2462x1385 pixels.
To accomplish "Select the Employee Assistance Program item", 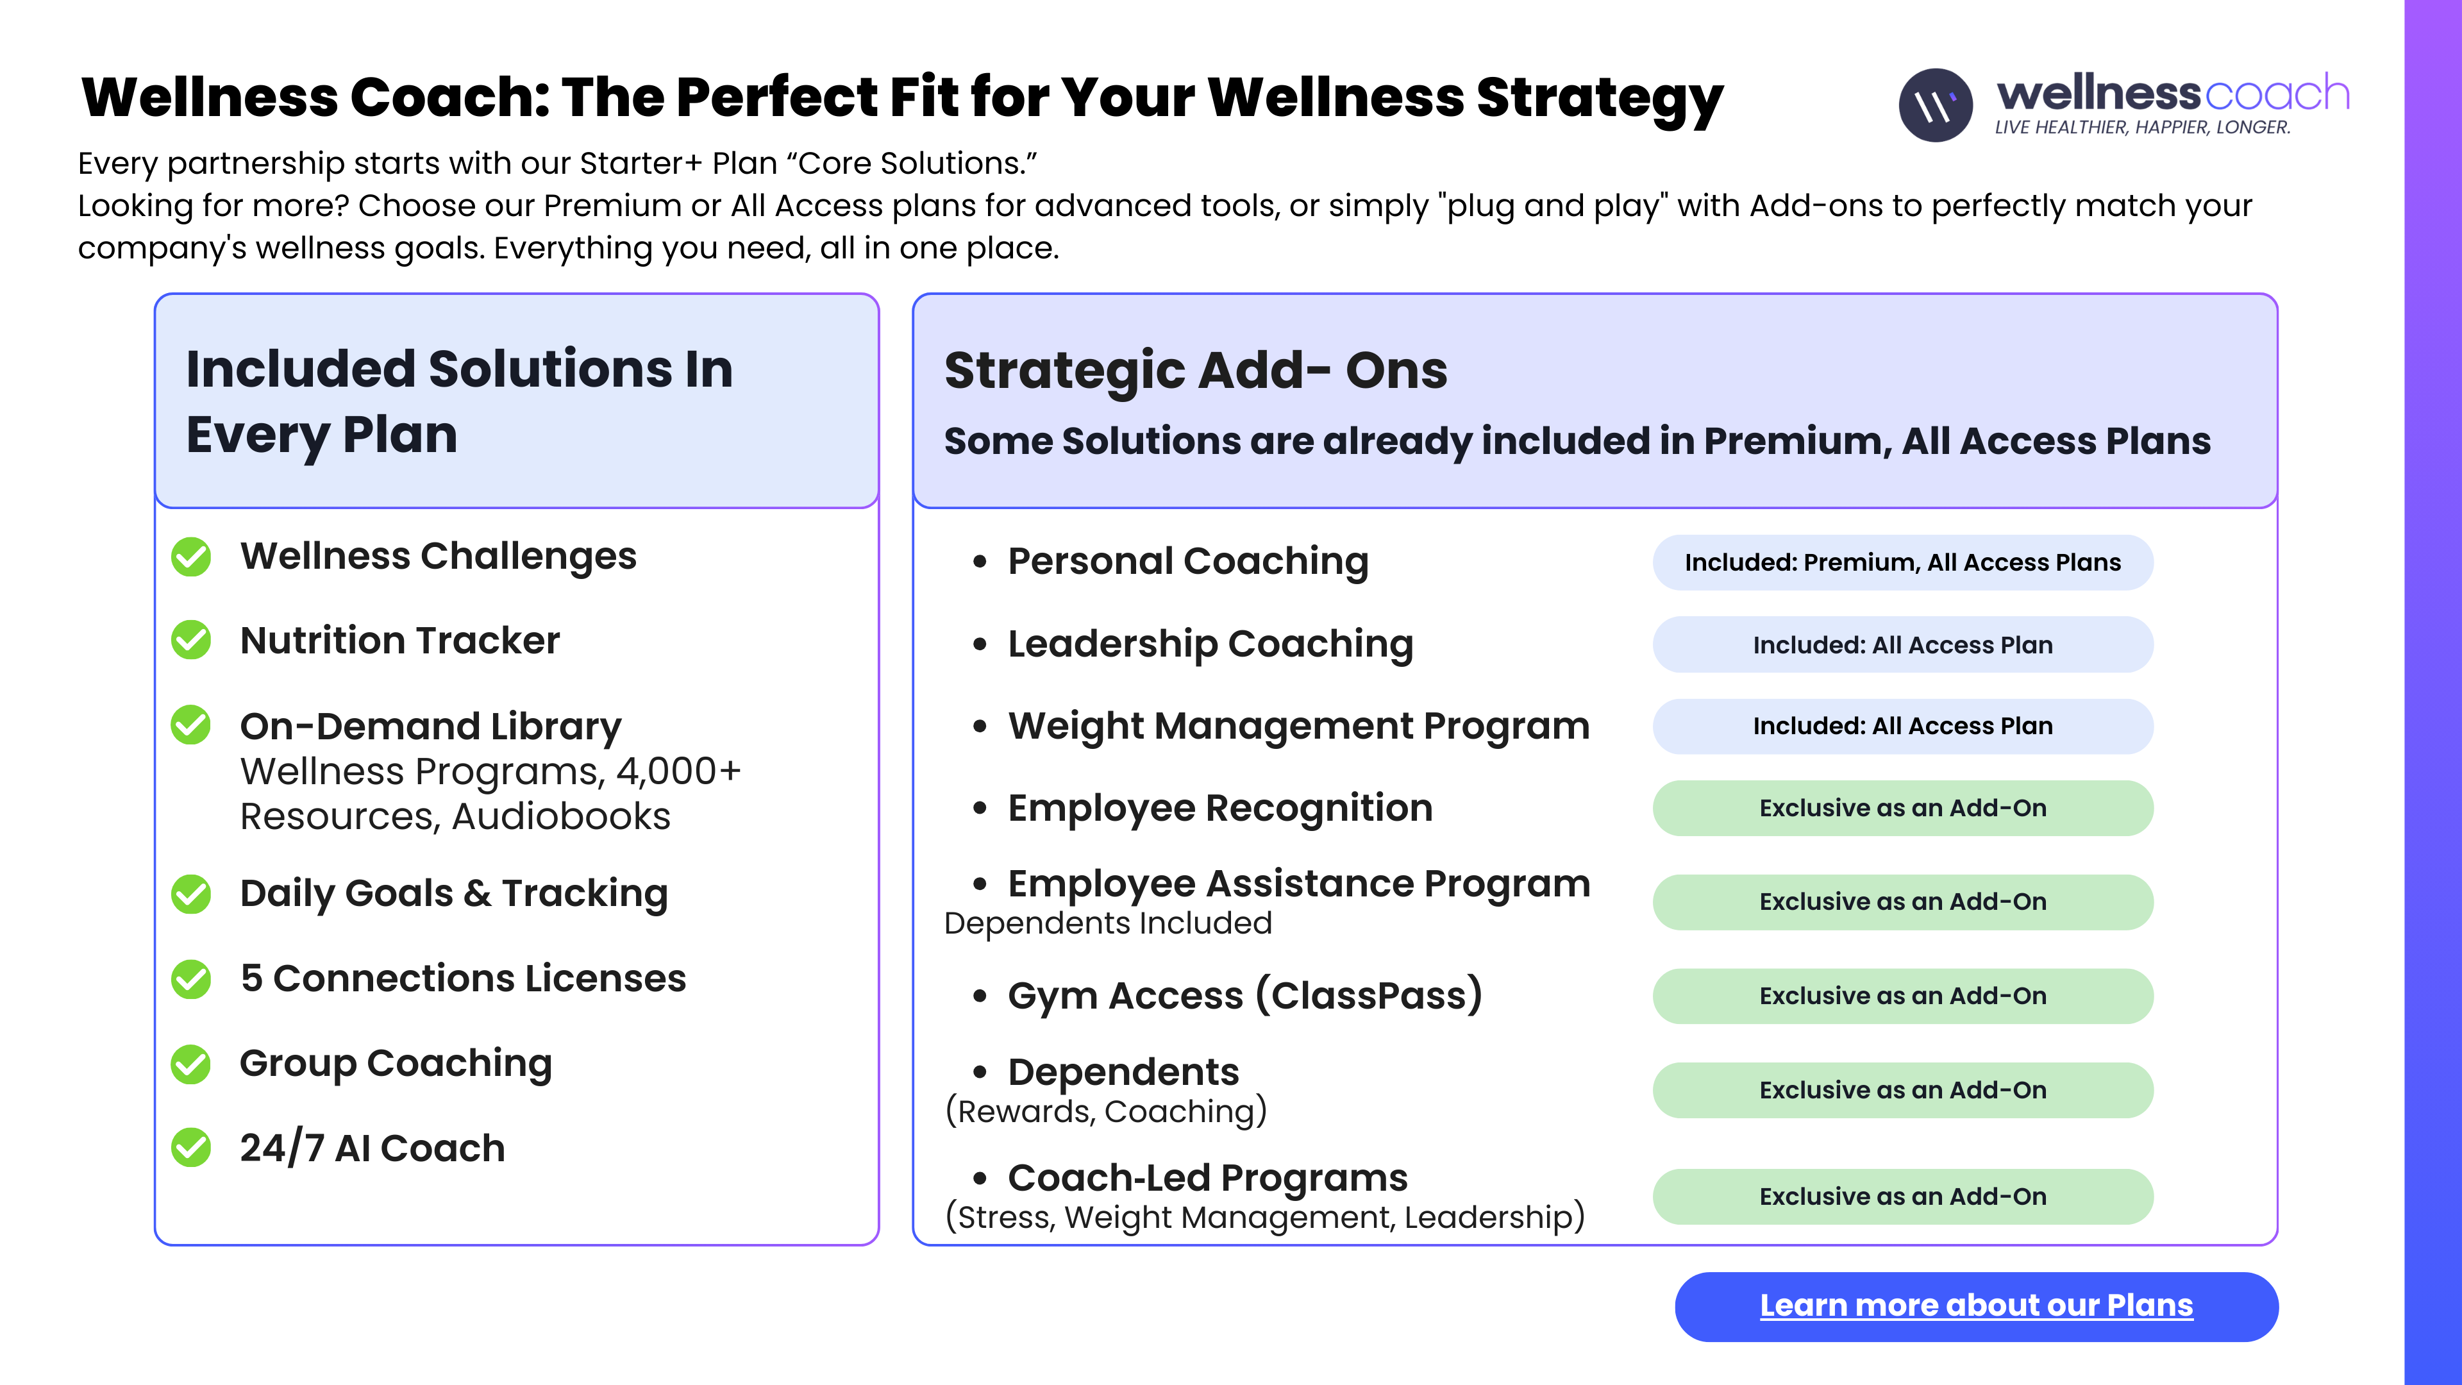I will 1298,884.
